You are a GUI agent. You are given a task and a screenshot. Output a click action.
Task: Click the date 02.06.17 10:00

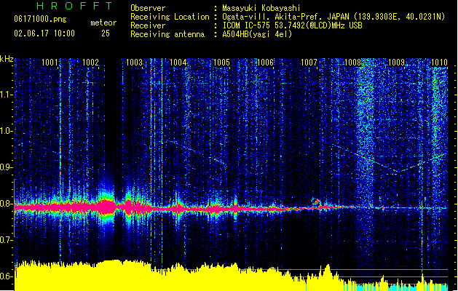coord(44,33)
